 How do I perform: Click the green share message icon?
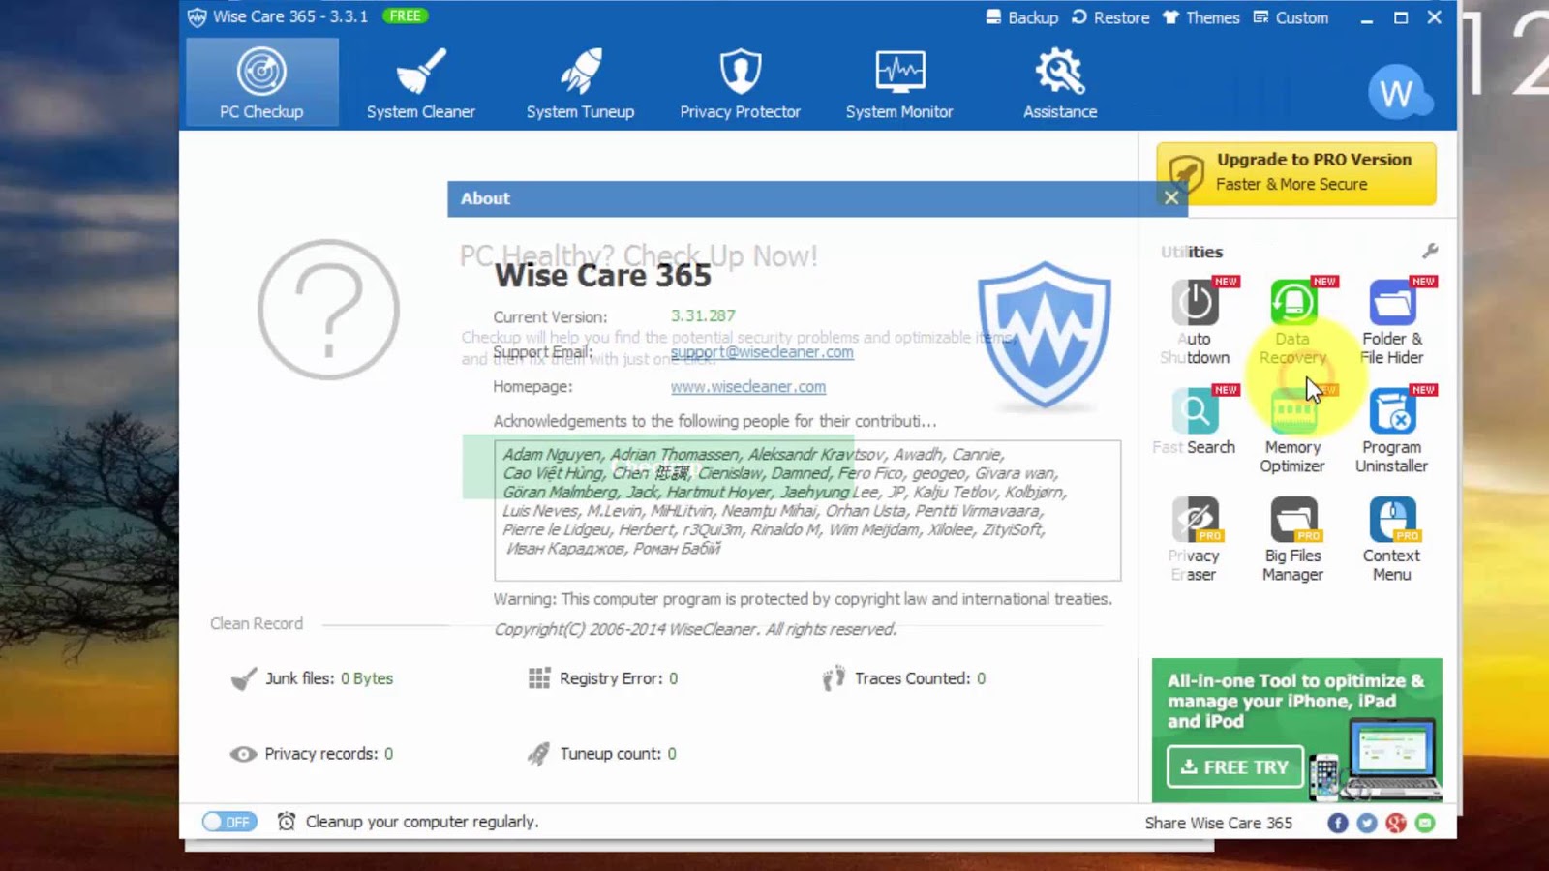coord(1425,823)
